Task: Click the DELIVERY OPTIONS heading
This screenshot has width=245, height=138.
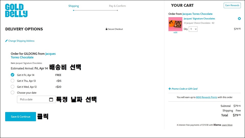Action: click(x=24, y=29)
